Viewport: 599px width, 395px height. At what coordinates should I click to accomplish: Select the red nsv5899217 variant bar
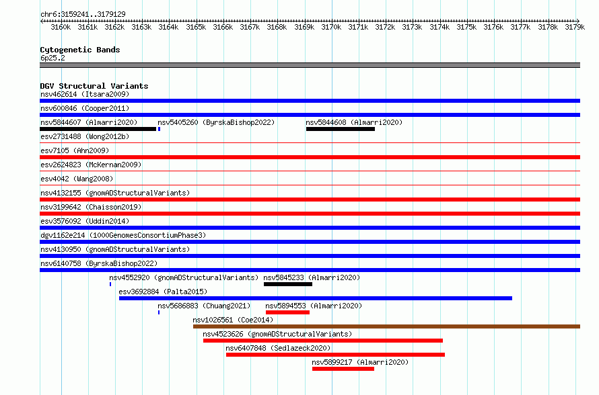(343, 369)
